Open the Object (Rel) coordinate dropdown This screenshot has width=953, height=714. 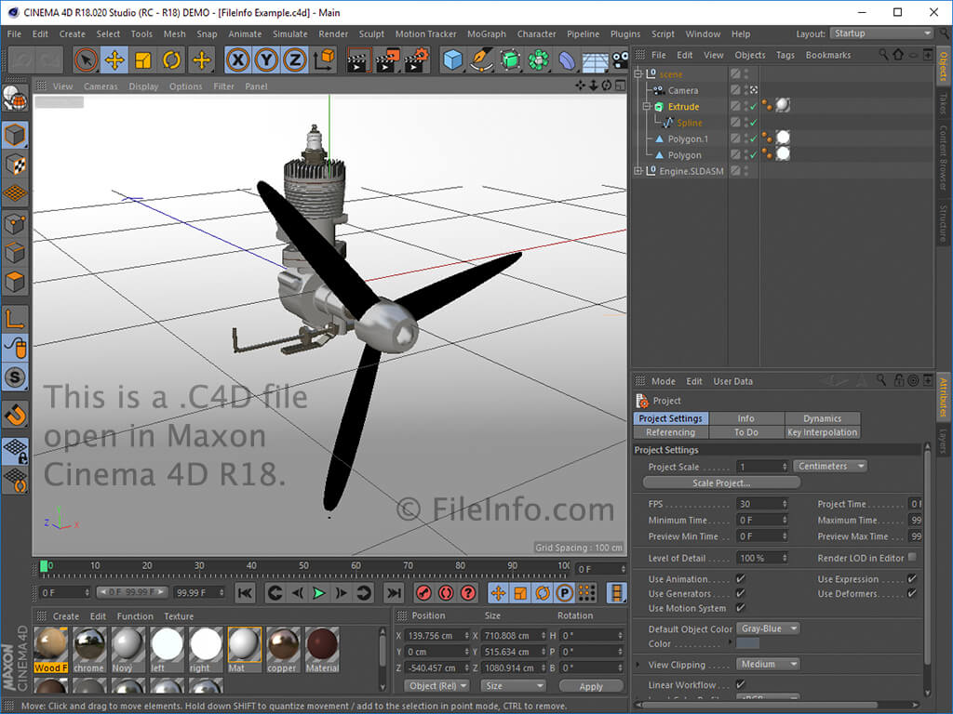click(x=437, y=686)
